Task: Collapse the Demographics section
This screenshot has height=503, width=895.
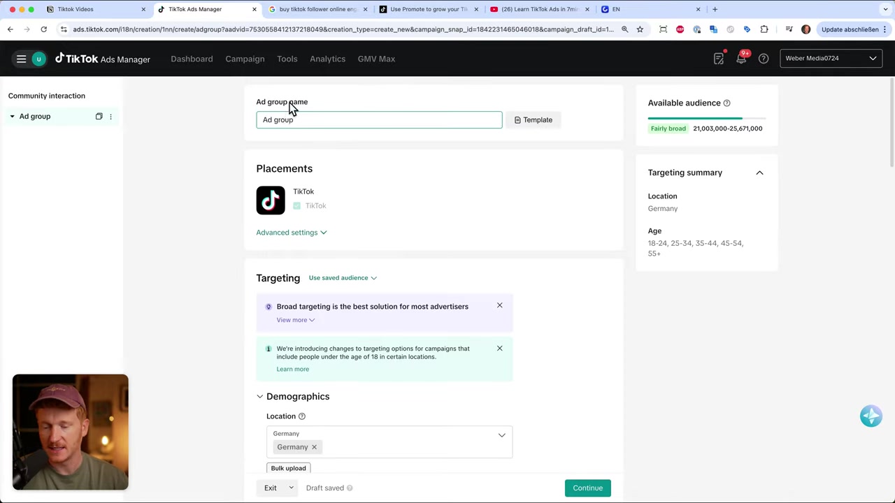Action: pos(259,397)
